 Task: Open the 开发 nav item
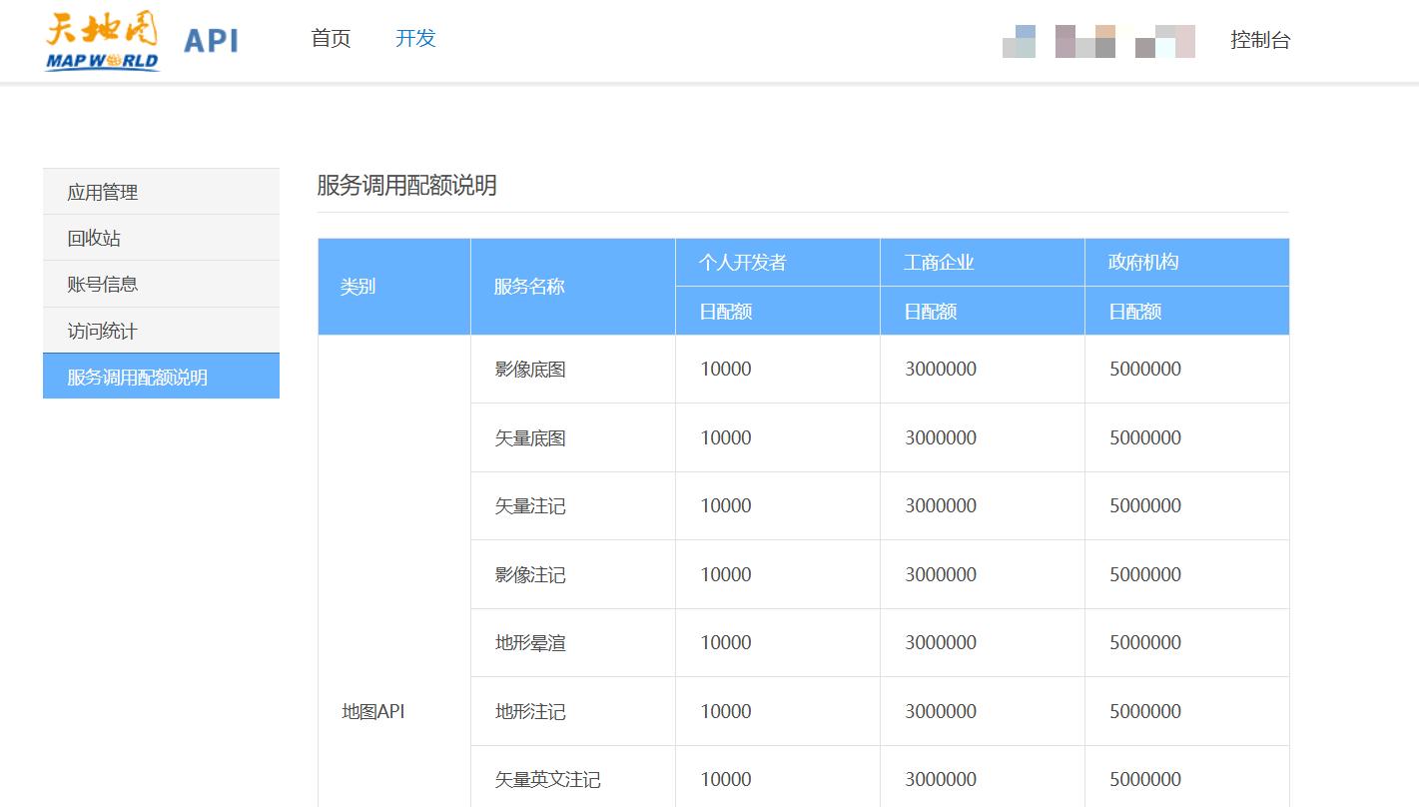coord(415,39)
